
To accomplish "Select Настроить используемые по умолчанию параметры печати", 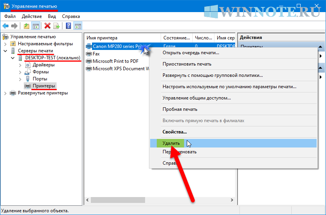I will [x=234, y=87].
